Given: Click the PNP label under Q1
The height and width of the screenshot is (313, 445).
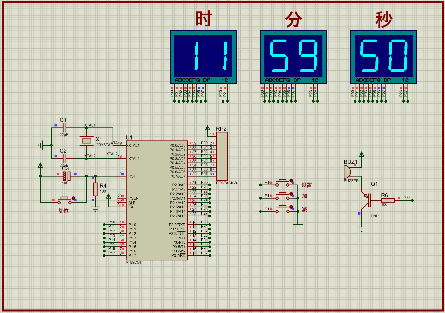Looking at the screenshot, I should pos(374,216).
